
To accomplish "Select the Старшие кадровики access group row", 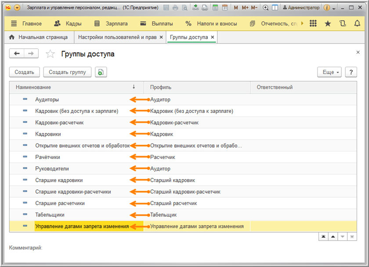I will pos(59,180).
